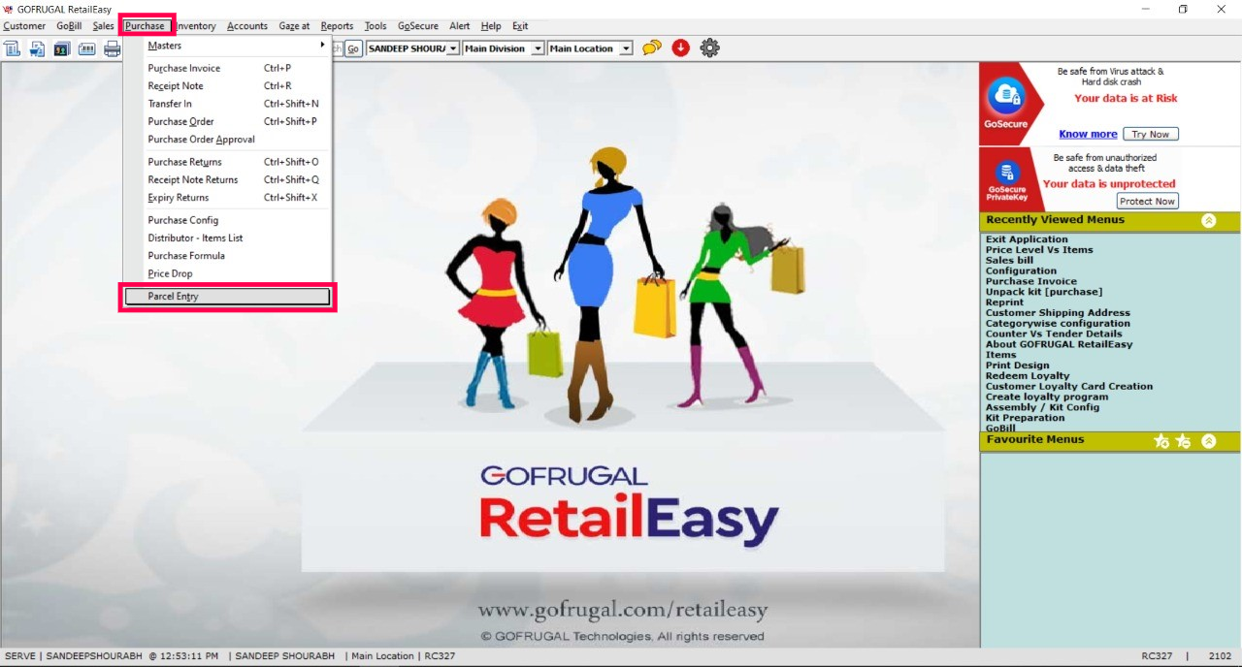Viewport: 1242px width, 667px height.
Task: Open the yellow chat bubbles icon
Action: pos(652,48)
